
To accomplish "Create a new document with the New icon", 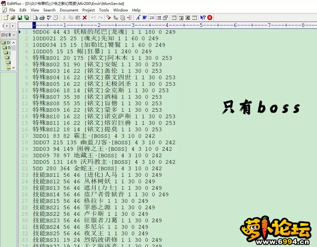I will [6, 18].
